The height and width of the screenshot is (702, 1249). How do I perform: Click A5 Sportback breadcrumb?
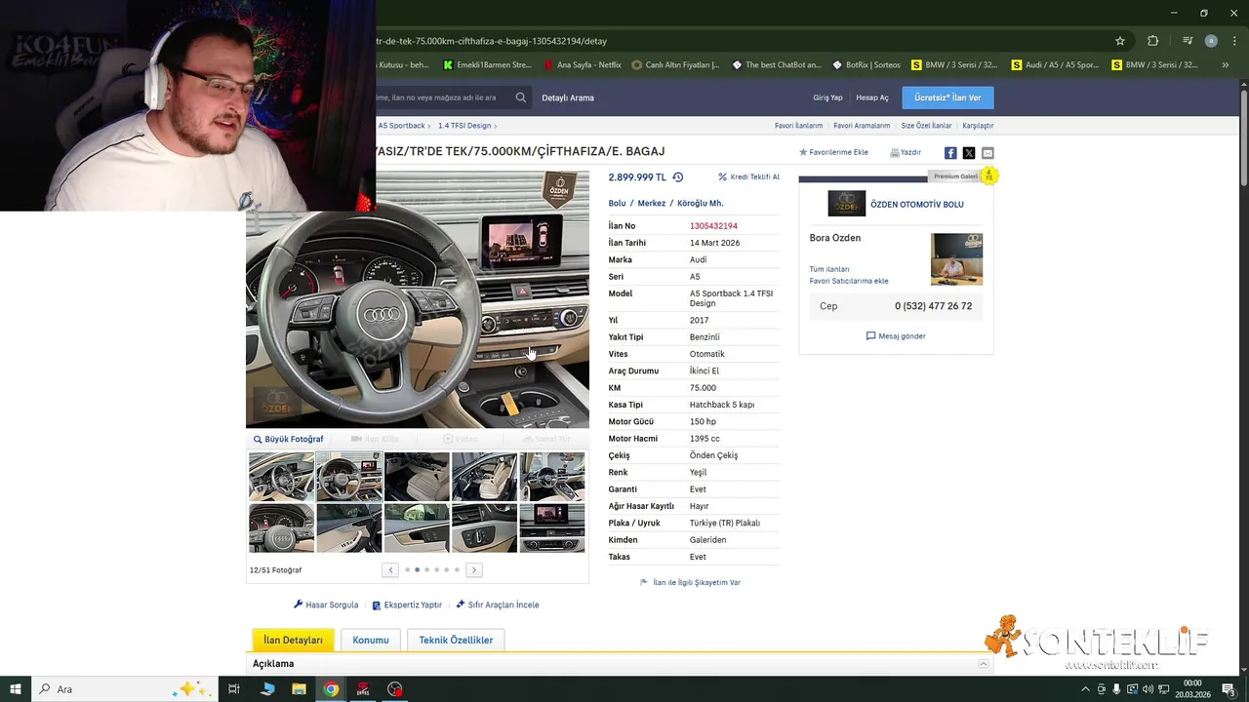click(x=401, y=126)
